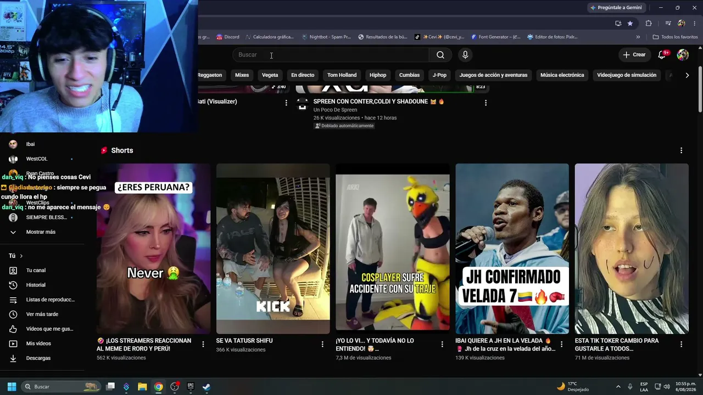
Task: Open options for LOS STREAMERS REACCIONAN short
Action: pyautogui.click(x=203, y=344)
